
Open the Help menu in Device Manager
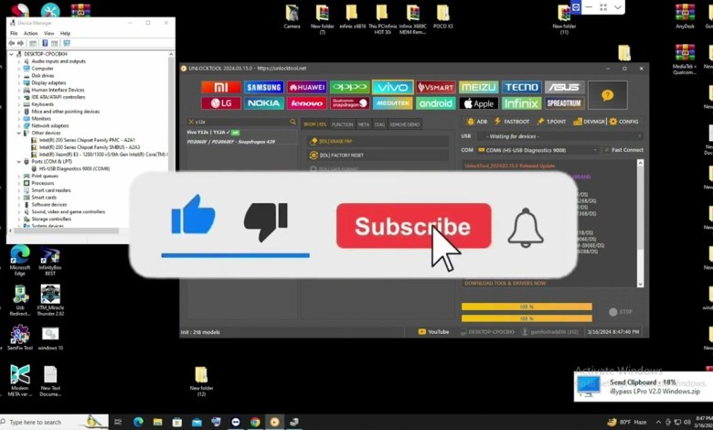(65, 33)
